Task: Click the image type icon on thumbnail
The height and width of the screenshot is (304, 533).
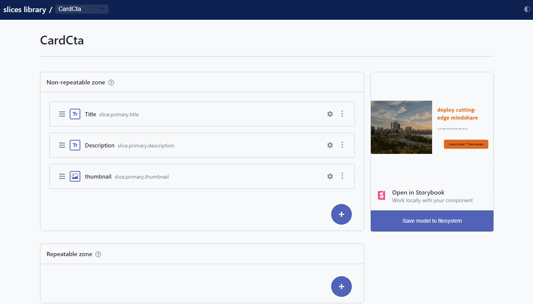Action: (75, 176)
